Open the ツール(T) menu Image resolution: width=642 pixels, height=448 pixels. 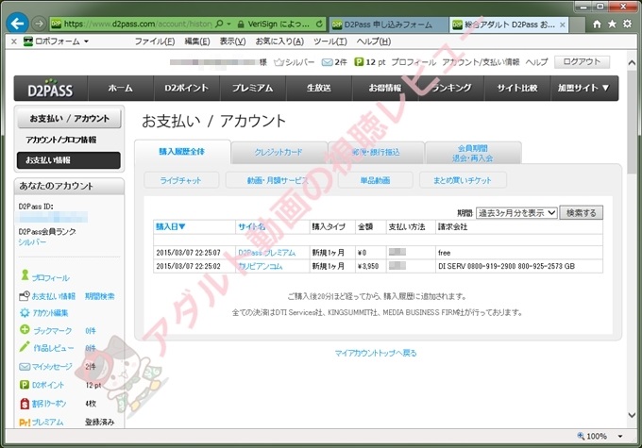[330, 41]
